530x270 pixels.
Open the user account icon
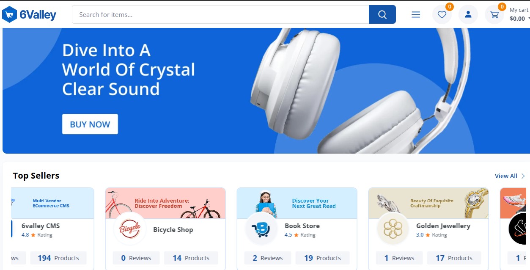coord(468,15)
